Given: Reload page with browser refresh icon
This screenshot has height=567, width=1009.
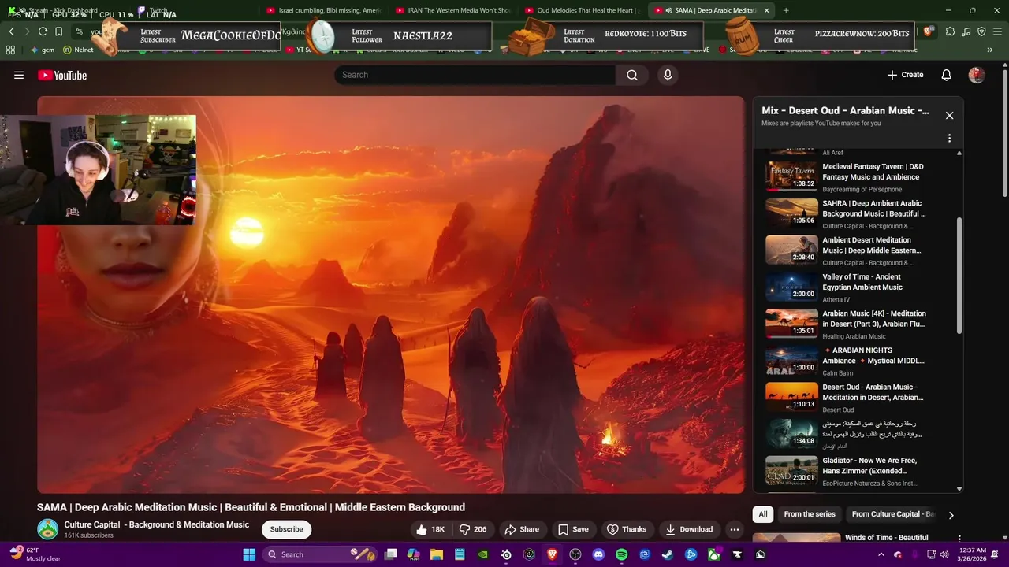Looking at the screenshot, I should point(43,31).
